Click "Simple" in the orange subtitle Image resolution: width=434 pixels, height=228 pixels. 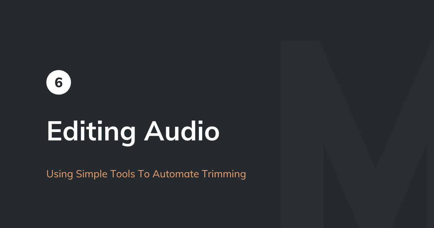pos(90,174)
